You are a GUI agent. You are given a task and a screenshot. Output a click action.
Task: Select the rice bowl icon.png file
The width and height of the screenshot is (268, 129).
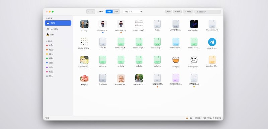click(176, 60)
